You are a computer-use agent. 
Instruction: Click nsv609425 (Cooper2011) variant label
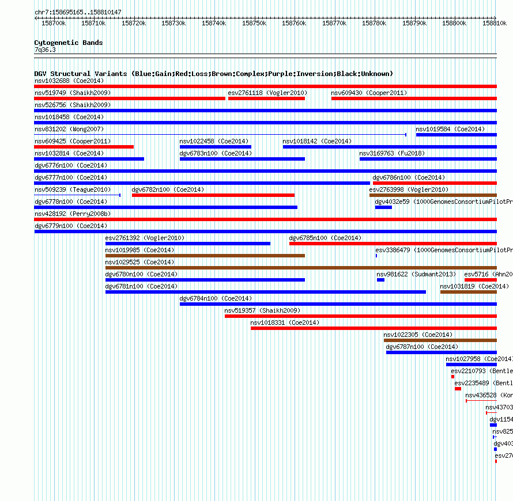[73, 141]
